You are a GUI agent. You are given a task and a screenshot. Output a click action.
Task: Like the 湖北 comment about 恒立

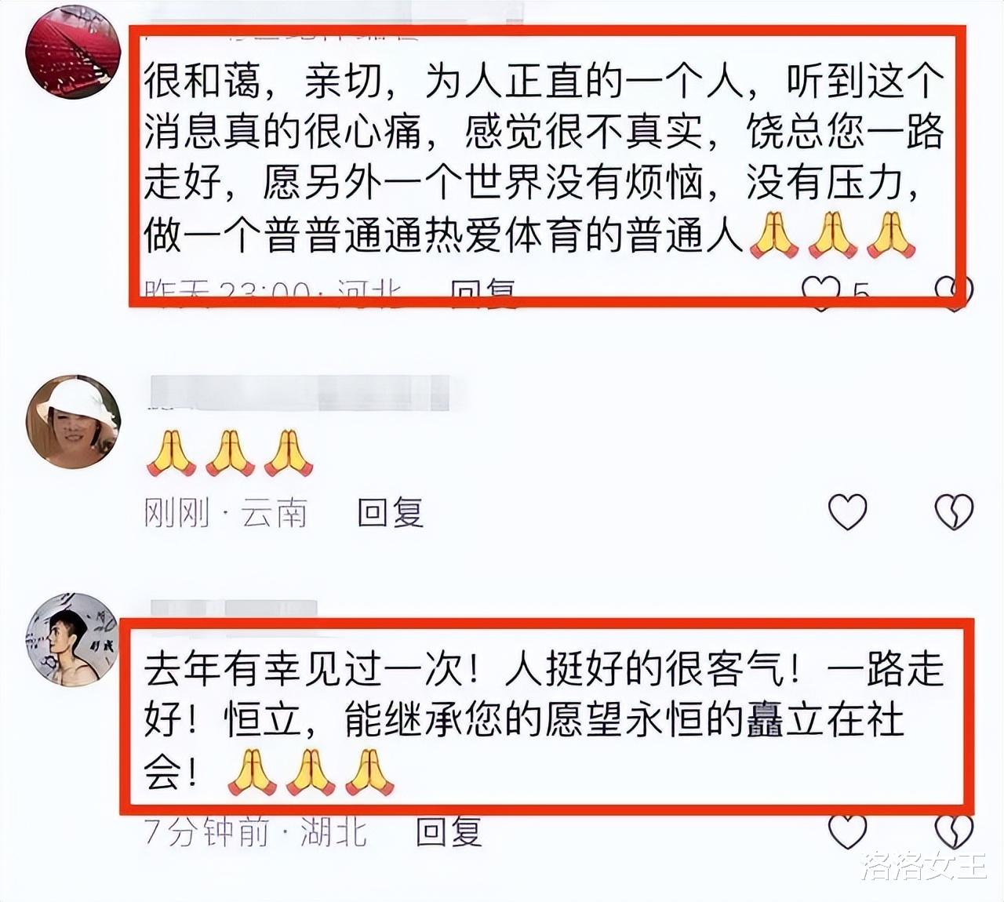point(848,831)
